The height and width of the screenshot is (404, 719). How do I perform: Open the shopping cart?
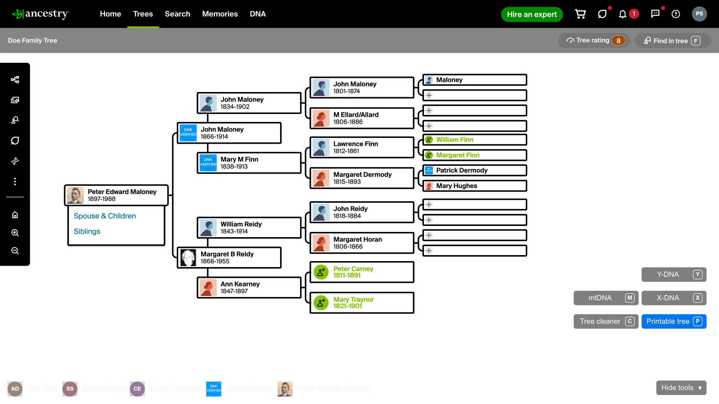(580, 14)
